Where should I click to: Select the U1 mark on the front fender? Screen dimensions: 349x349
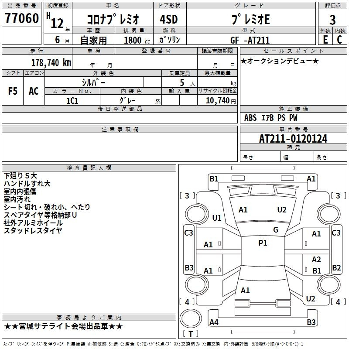217,218
